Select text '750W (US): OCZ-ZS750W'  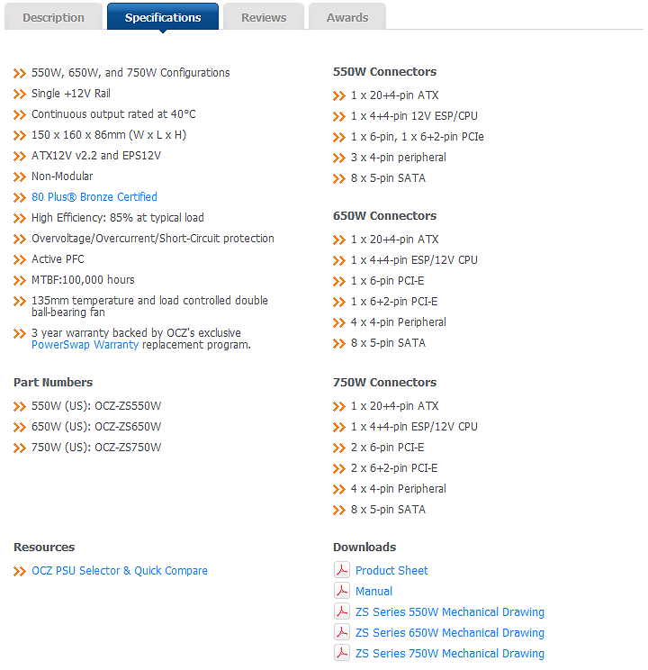96,448
